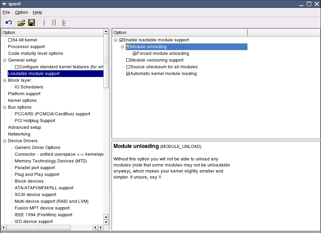Uncheck the Module unloading checkbox

pyautogui.click(x=128, y=47)
